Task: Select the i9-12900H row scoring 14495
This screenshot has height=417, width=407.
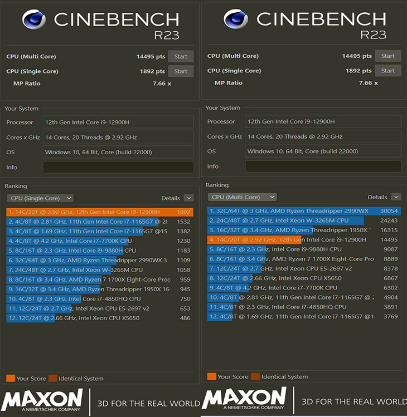Action: coord(304,239)
